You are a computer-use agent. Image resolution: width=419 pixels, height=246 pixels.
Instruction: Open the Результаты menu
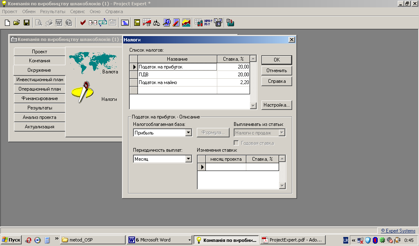(53, 11)
